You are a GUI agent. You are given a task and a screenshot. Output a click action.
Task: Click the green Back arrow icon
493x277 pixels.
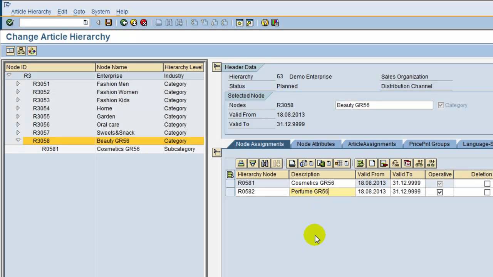124,23
